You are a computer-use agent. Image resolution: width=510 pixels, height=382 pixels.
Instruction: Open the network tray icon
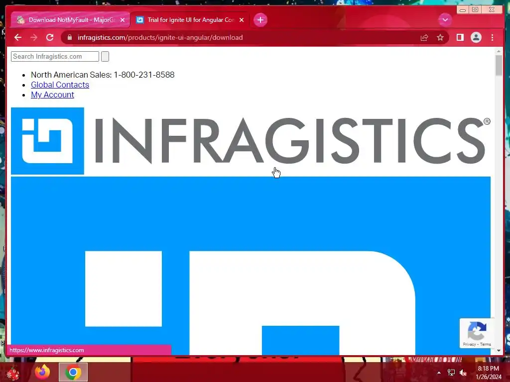tap(451, 373)
